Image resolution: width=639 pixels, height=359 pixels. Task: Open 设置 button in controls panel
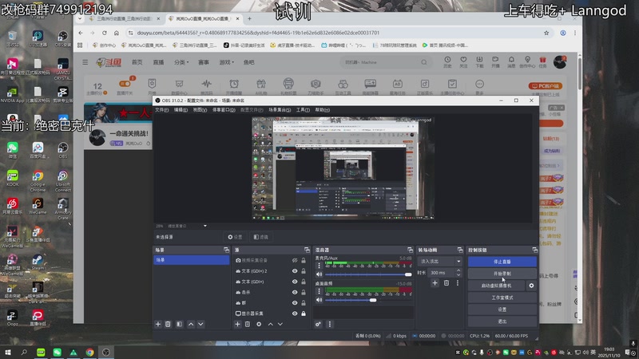click(502, 310)
